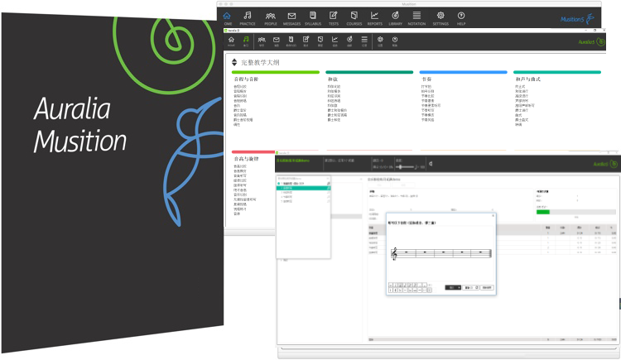The height and width of the screenshot is (360, 621).
Task: Select the highlighted teal row in test list
Action: [x=303, y=188]
